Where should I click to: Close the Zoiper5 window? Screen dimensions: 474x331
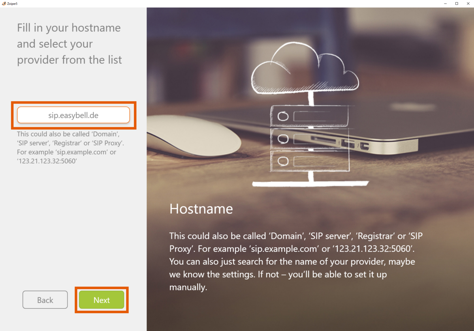(x=468, y=4)
